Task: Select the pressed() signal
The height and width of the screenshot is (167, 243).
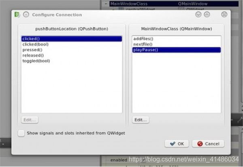Action: click(x=72, y=50)
